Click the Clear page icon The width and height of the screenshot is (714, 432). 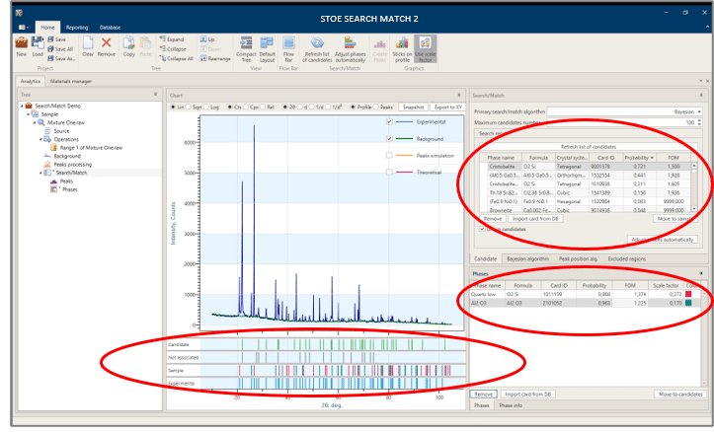pyautogui.click(x=88, y=42)
